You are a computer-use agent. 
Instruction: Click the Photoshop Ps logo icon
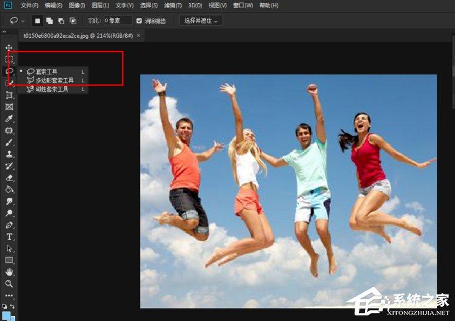[x=8, y=5]
